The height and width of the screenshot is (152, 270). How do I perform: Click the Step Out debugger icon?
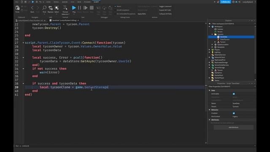pos(110,8)
